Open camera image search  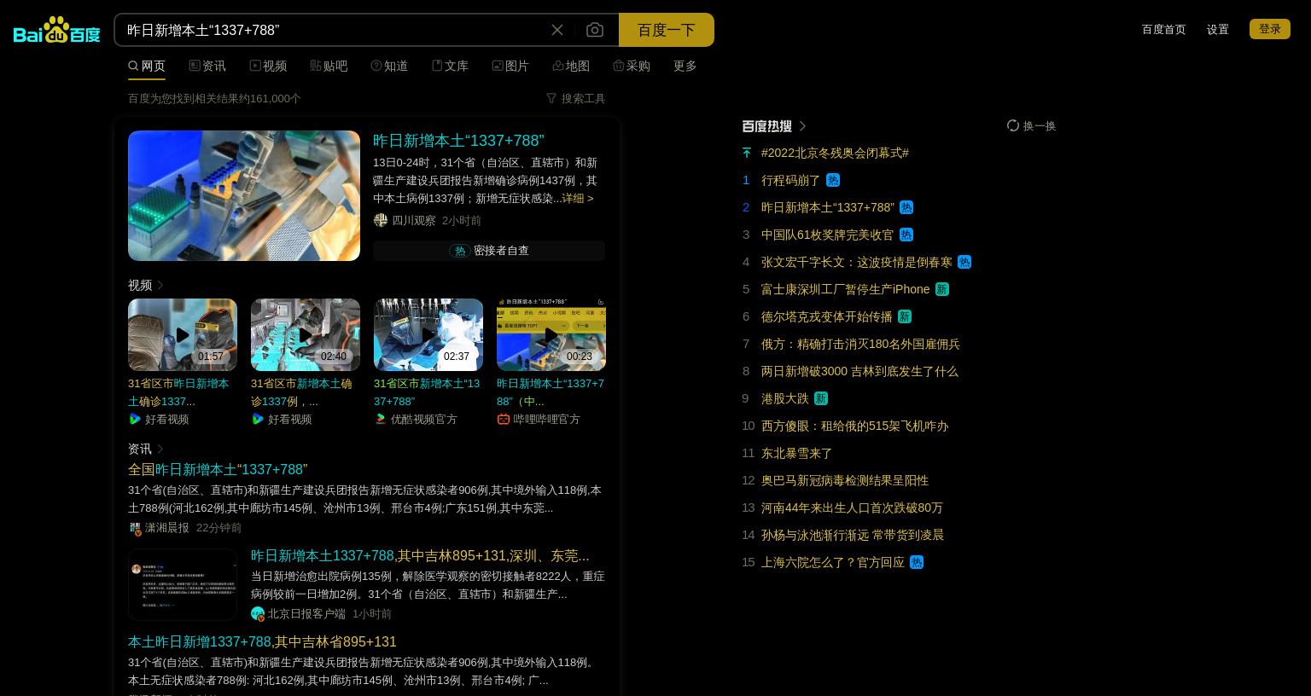[595, 30]
